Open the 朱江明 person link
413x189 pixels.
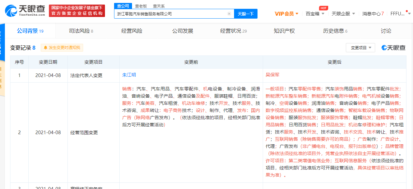tap(129, 75)
